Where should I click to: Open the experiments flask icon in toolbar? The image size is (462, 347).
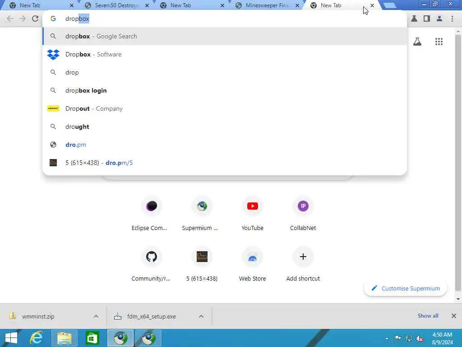tap(414, 19)
